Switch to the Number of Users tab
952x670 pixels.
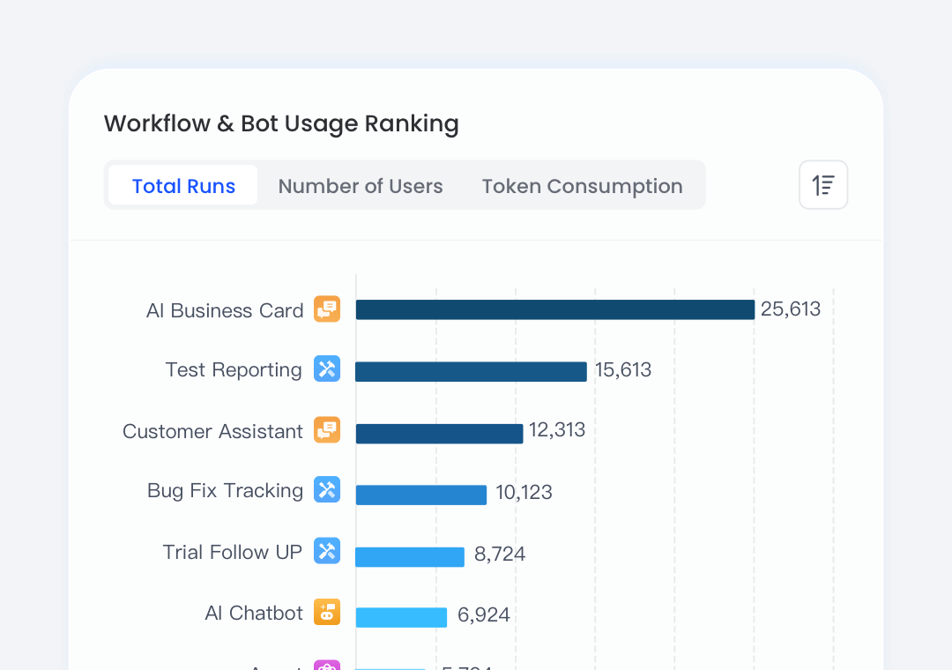click(361, 186)
